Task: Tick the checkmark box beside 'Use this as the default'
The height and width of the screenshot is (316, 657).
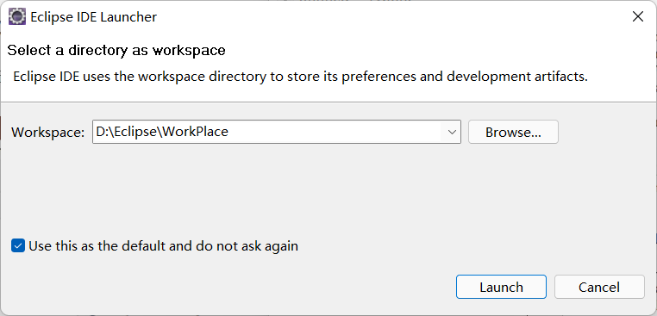Action: 18,245
